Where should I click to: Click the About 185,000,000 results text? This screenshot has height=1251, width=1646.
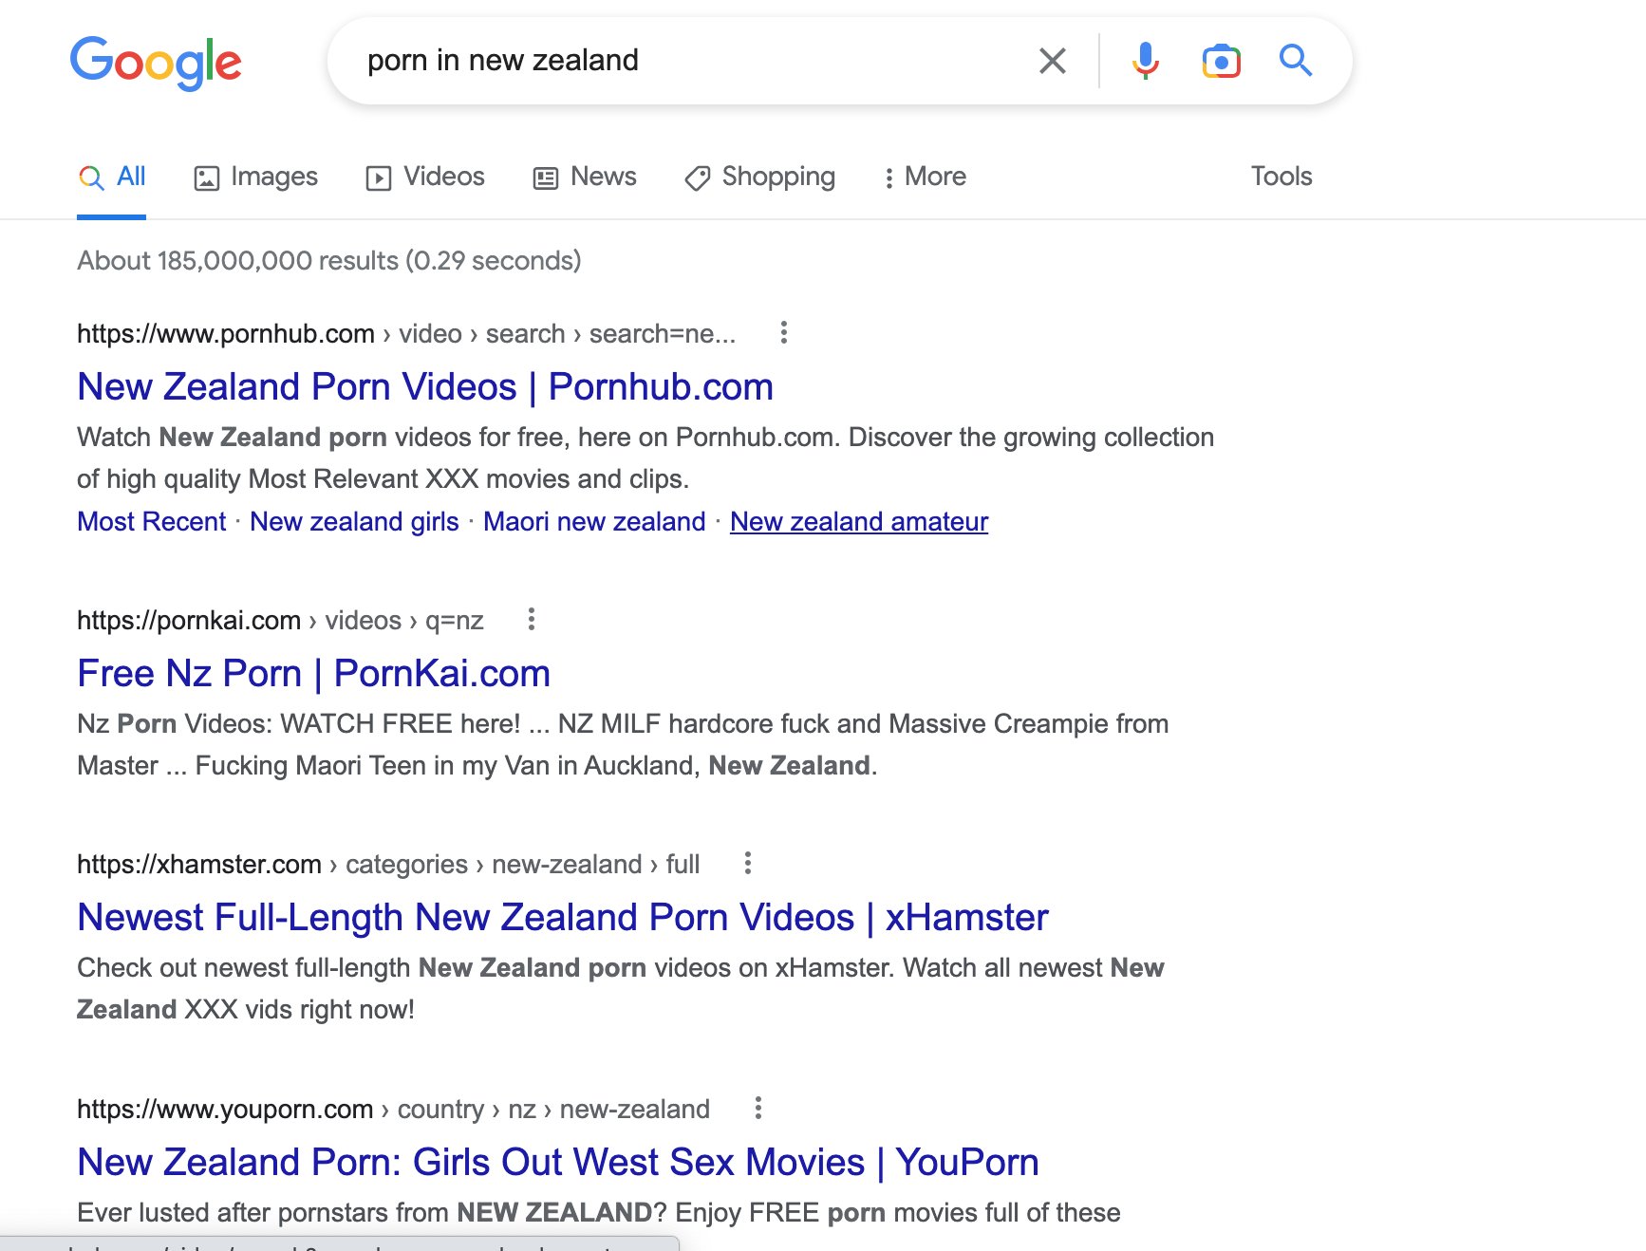pyautogui.click(x=329, y=261)
